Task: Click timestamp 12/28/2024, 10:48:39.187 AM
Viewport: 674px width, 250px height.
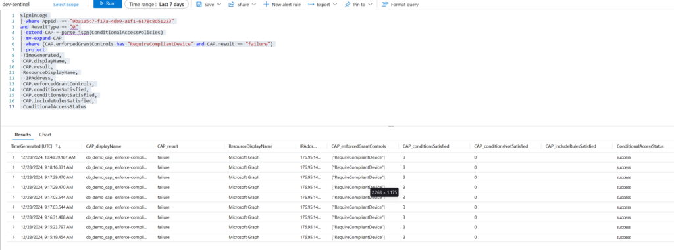Action: pos(47,157)
